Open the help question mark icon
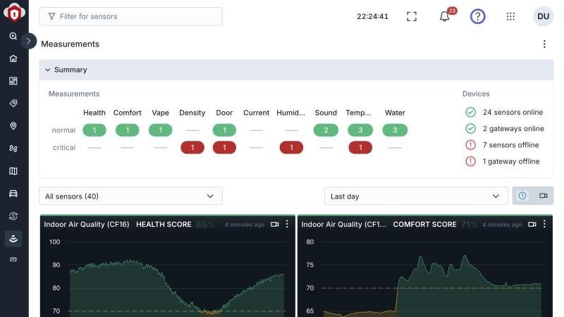Image resolution: width=564 pixels, height=317 pixels. point(478,16)
